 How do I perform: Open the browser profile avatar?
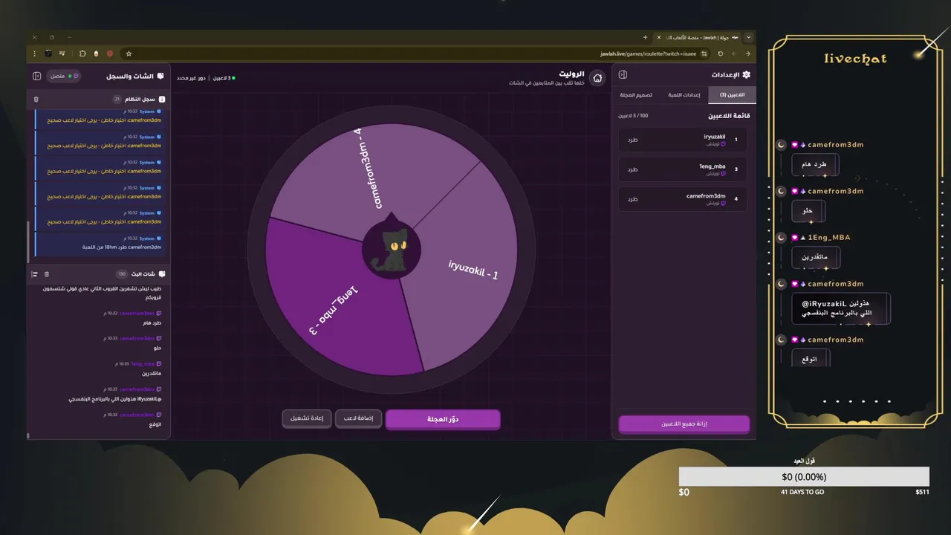(48, 53)
